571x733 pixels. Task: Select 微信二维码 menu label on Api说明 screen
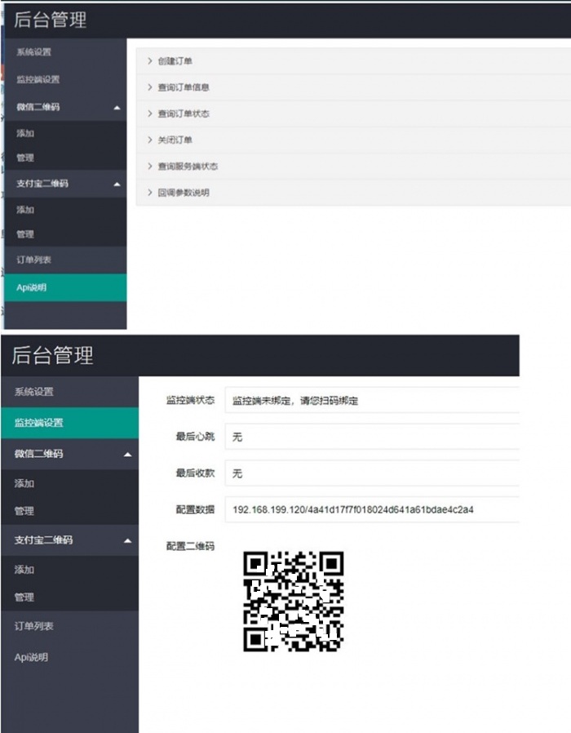[x=38, y=107]
